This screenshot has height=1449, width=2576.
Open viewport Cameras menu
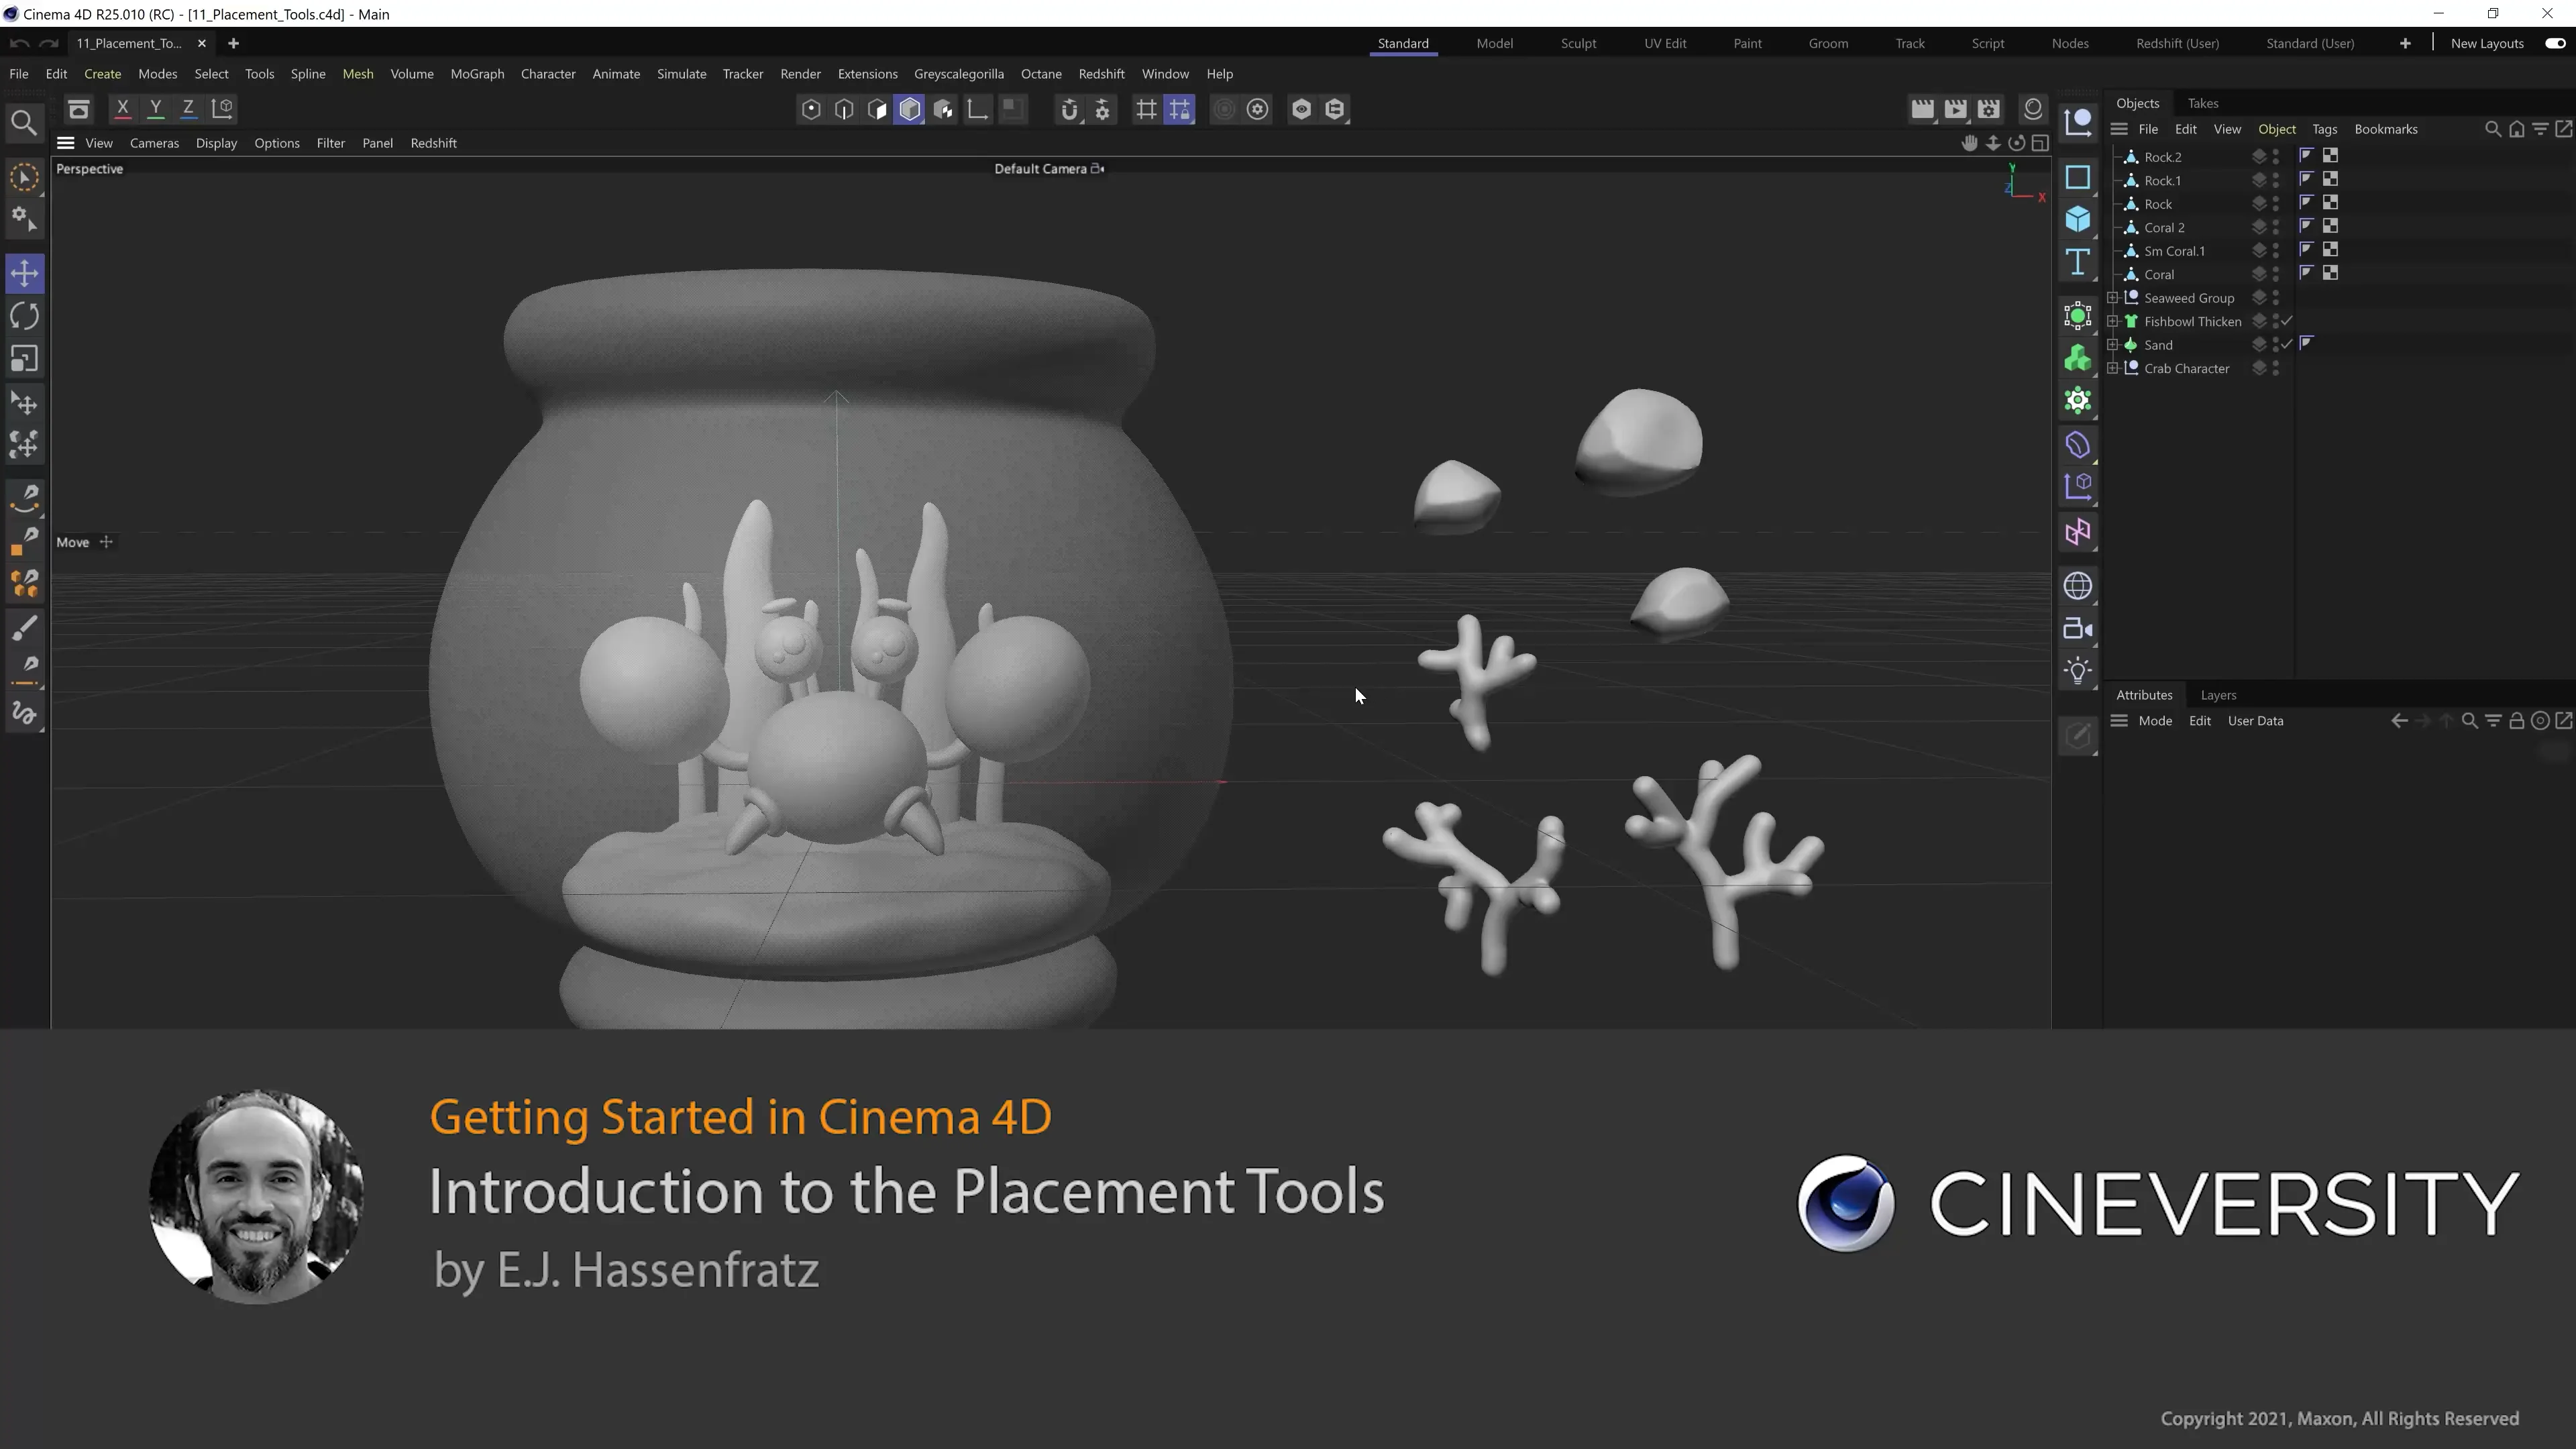coord(154,143)
